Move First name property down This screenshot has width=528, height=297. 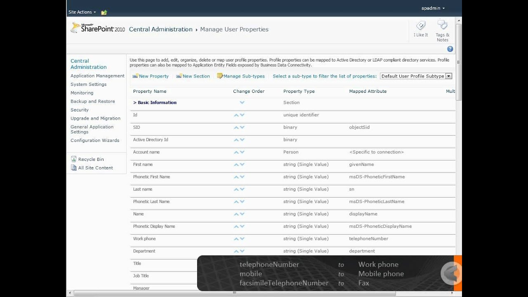pos(242,165)
